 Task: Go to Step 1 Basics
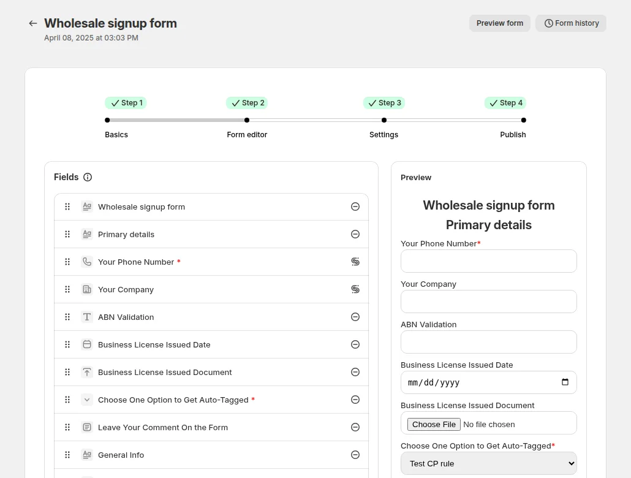[126, 103]
